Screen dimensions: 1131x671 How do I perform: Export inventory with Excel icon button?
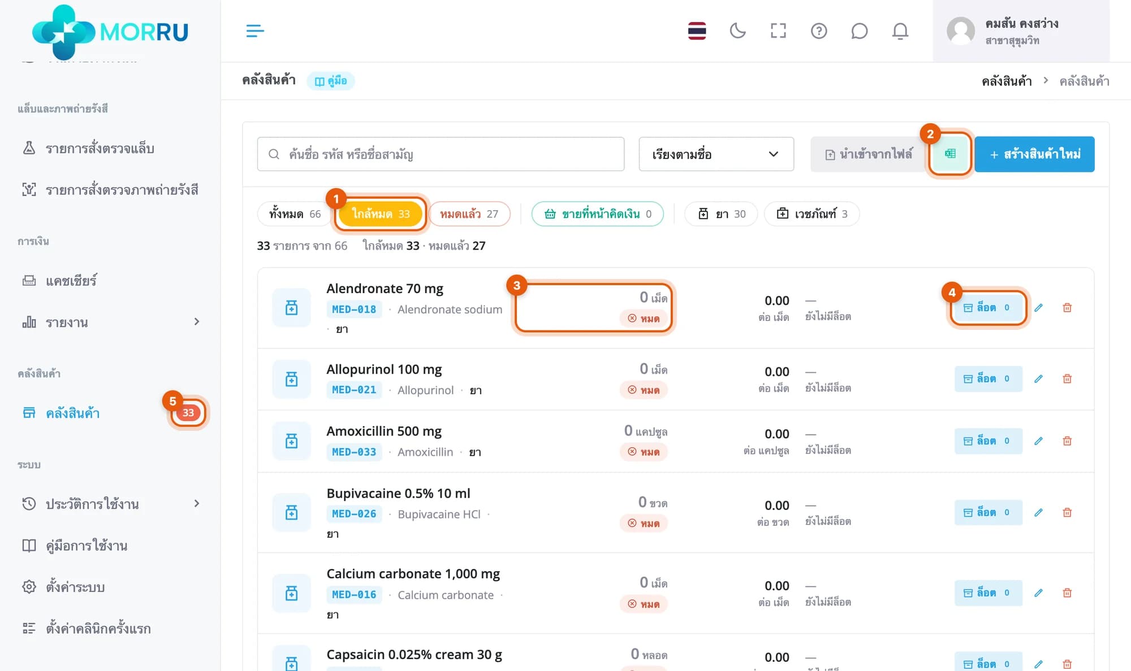(x=950, y=154)
